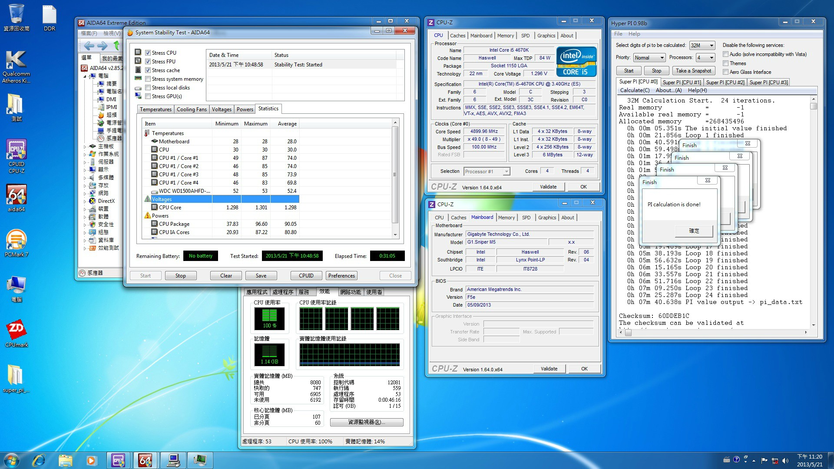Image resolution: width=834 pixels, height=469 pixels.
Task: Switch to Temperatures tab in Stability Test
Action: [156, 109]
